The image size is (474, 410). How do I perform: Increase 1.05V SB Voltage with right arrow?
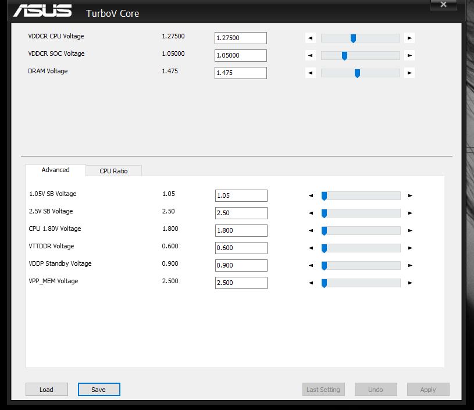pyautogui.click(x=410, y=195)
